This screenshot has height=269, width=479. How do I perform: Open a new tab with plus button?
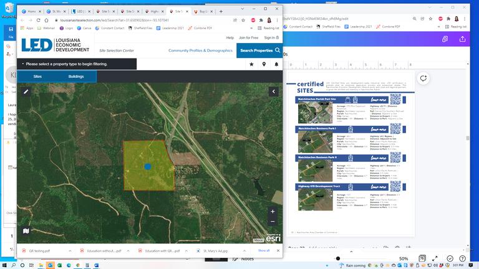tap(221, 11)
